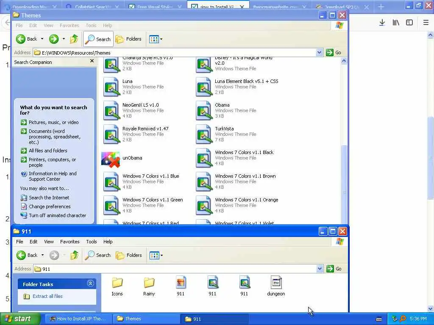Click Up folder icon in 911 window
The height and width of the screenshot is (325, 434).
(x=75, y=255)
